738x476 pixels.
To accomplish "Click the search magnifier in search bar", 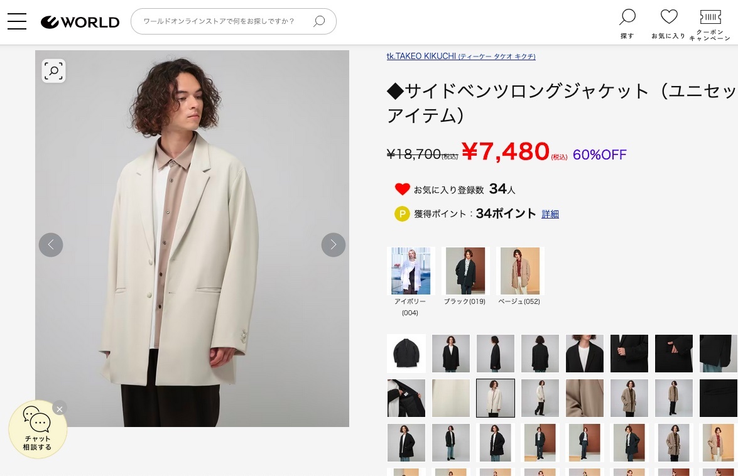I will pyautogui.click(x=319, y=21).
